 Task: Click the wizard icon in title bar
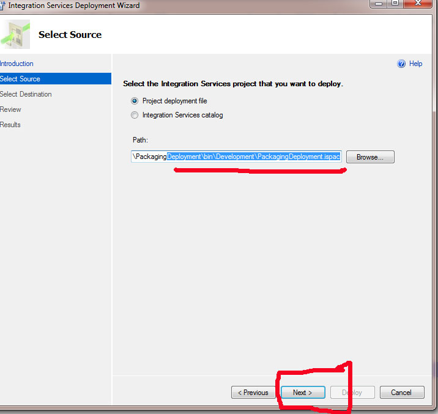[2, 6]
